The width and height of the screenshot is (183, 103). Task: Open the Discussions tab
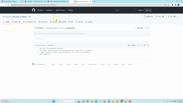click(43, 22)
